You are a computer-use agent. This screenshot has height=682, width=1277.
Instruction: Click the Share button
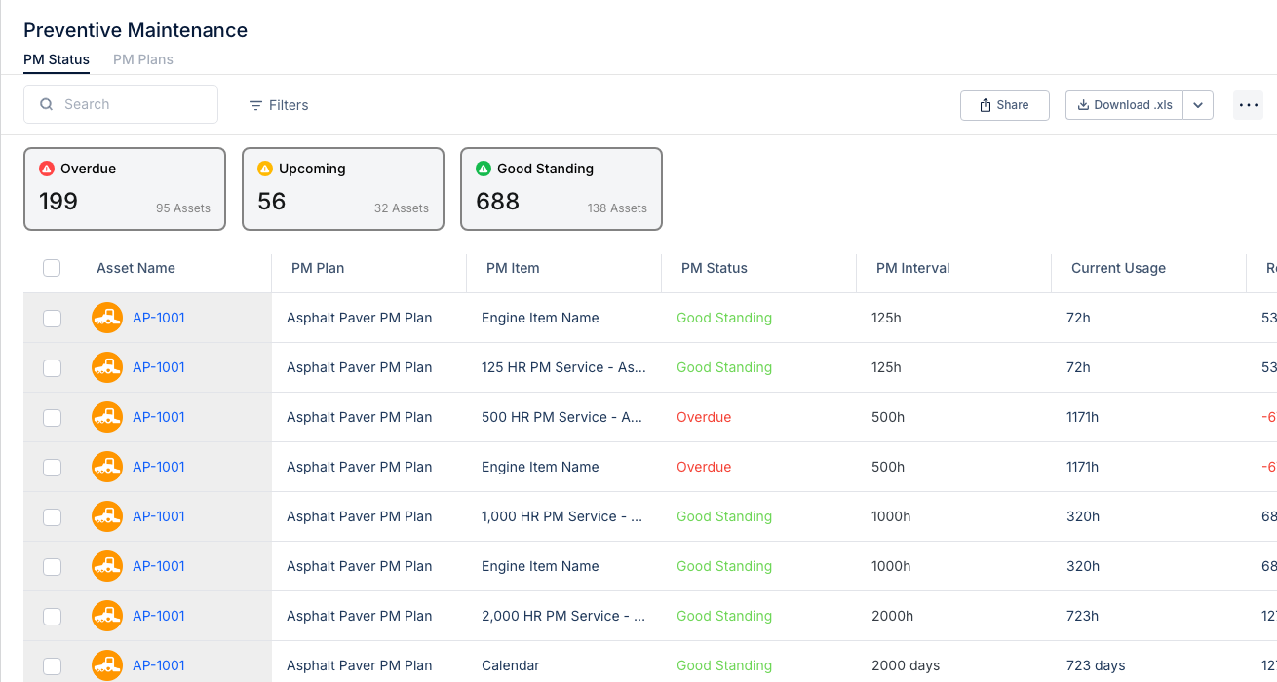1004,105
